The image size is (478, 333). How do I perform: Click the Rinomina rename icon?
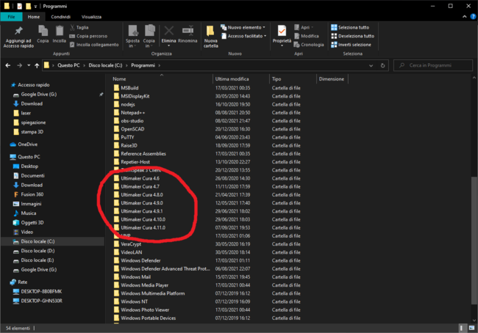click(x=188, y=33)
